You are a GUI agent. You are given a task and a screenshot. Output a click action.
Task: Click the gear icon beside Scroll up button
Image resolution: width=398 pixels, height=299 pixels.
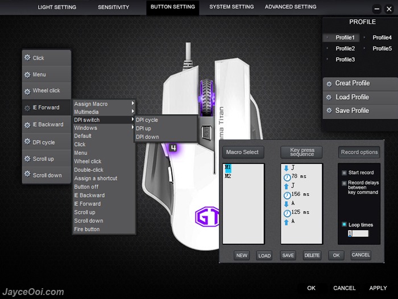point(27,159)
